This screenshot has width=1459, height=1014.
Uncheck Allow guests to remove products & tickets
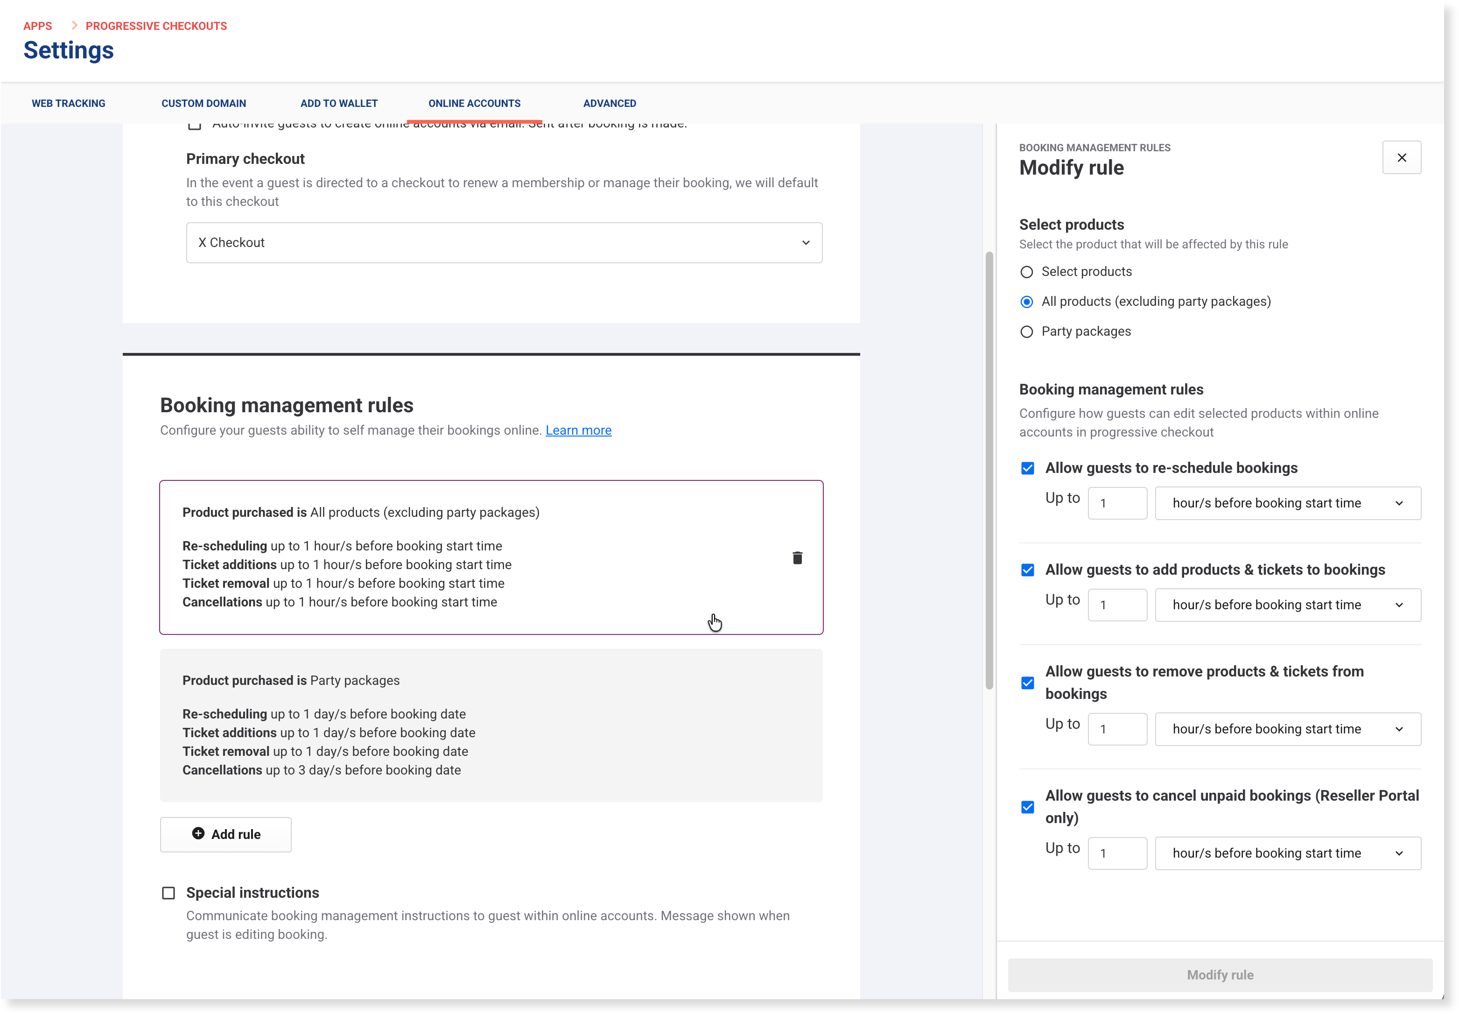click(x=1027, y=683)
